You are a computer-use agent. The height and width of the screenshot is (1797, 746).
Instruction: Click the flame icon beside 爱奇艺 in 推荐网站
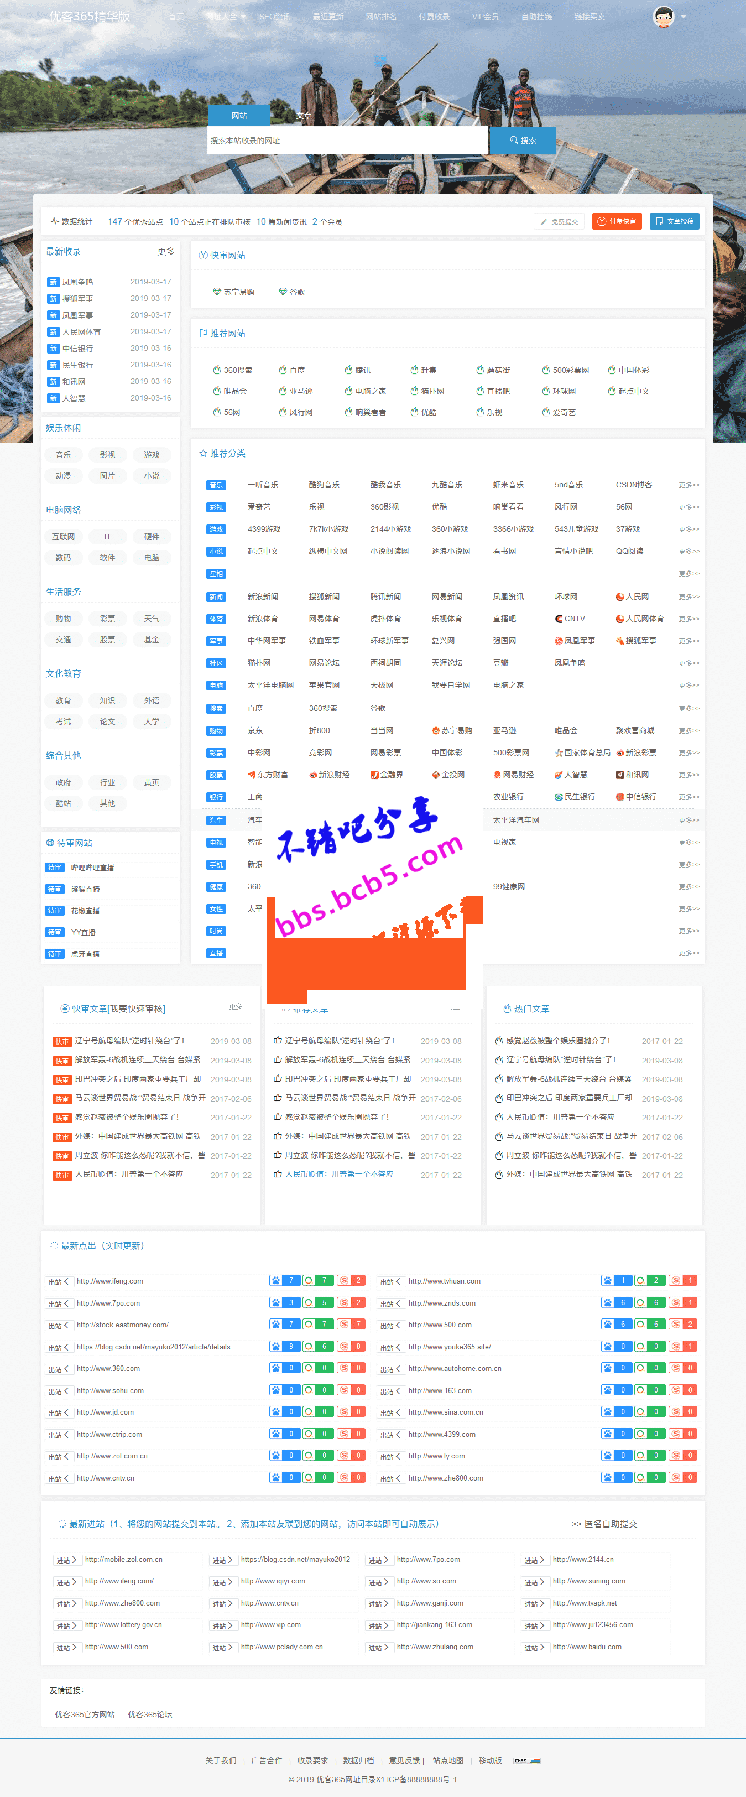[x=546, y=412]
